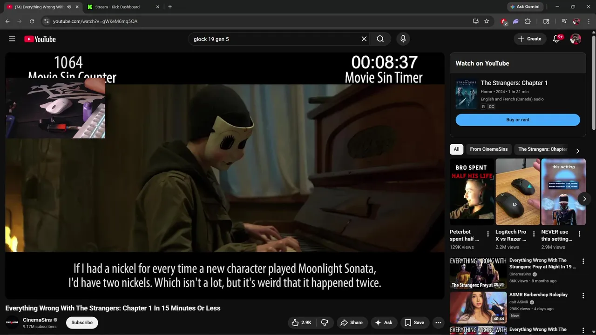This screenshot has height=335, width=596.
Task: Clear the search box text
Action: [364, 39]
